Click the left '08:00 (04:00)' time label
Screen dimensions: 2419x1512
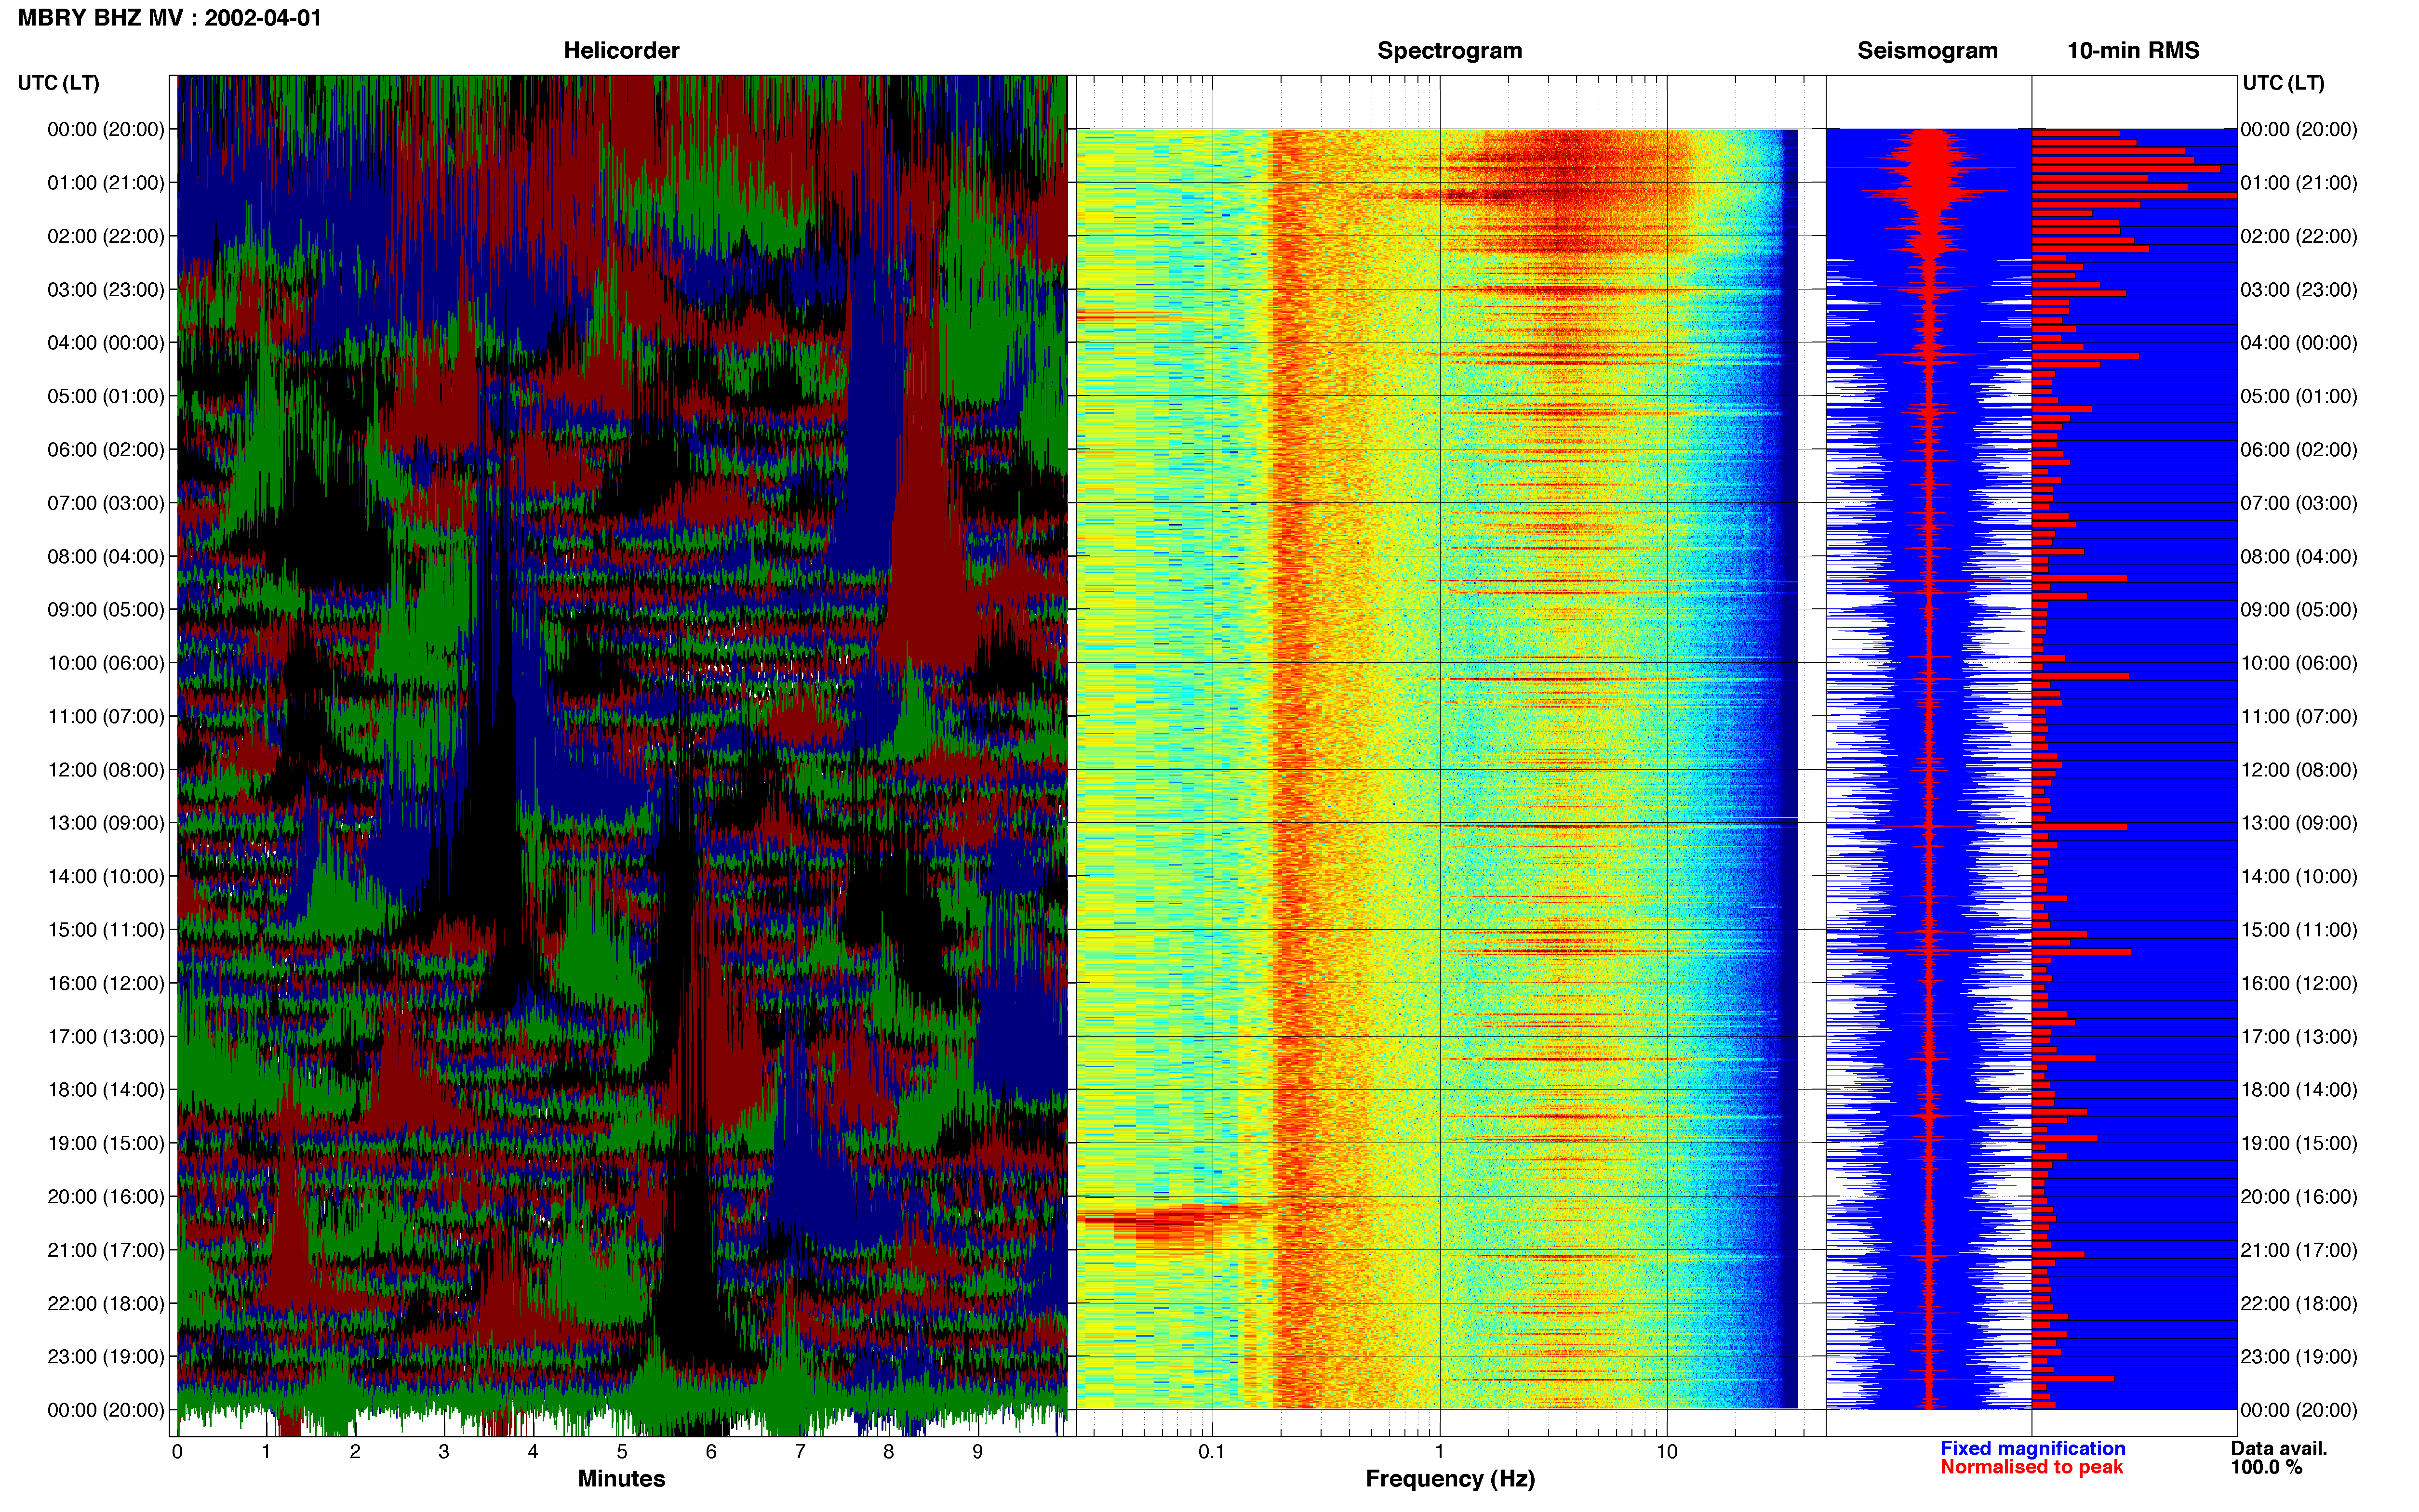click(106, 557)
